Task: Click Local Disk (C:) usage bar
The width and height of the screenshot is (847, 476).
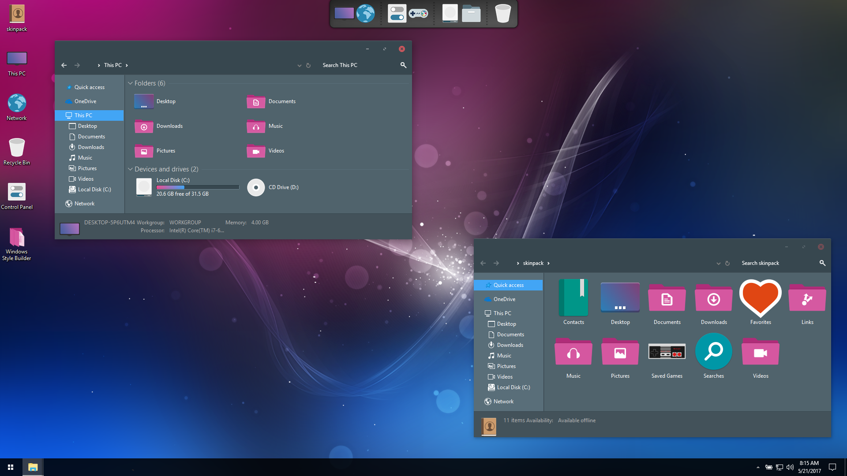Action: [x=198, y=187]
